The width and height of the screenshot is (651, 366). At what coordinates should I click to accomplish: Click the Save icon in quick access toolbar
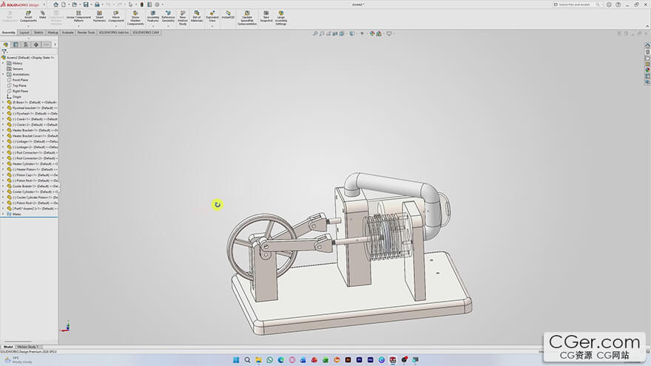(x=87, y=4)
